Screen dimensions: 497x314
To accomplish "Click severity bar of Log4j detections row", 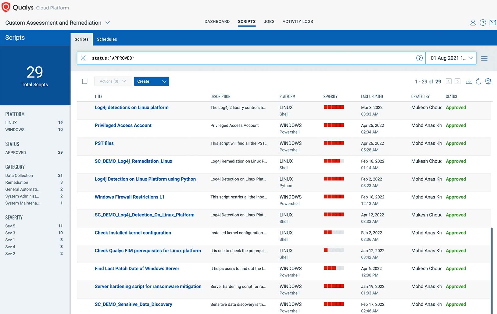I will [334, 107].
